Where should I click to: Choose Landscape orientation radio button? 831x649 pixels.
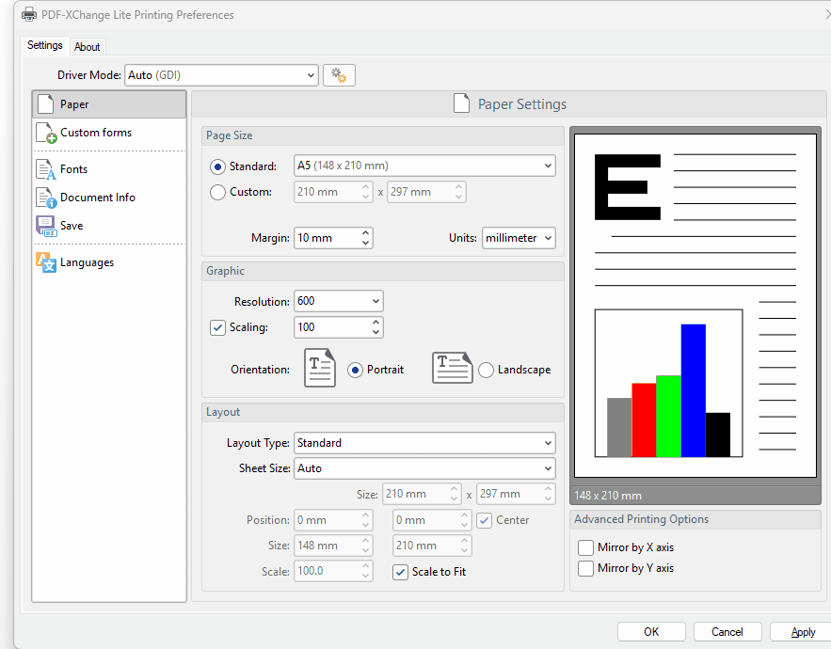pyautogui.click(x=486, y=370)
